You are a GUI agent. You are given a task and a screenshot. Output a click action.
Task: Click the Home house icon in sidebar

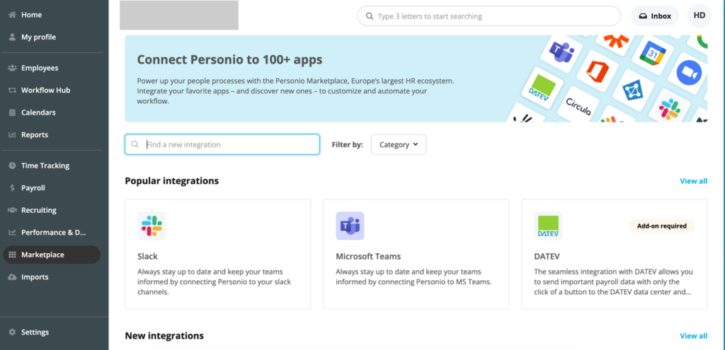[x=13, y=15]
